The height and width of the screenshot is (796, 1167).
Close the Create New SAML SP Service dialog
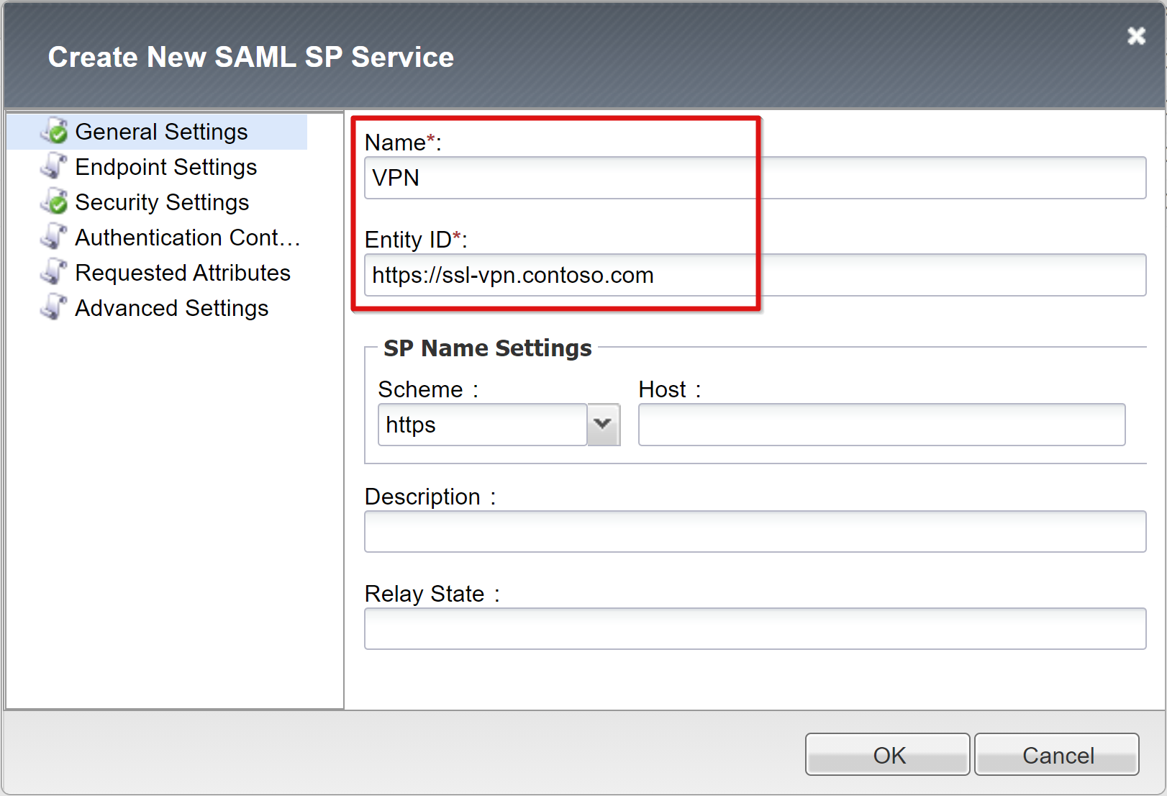1136,36
